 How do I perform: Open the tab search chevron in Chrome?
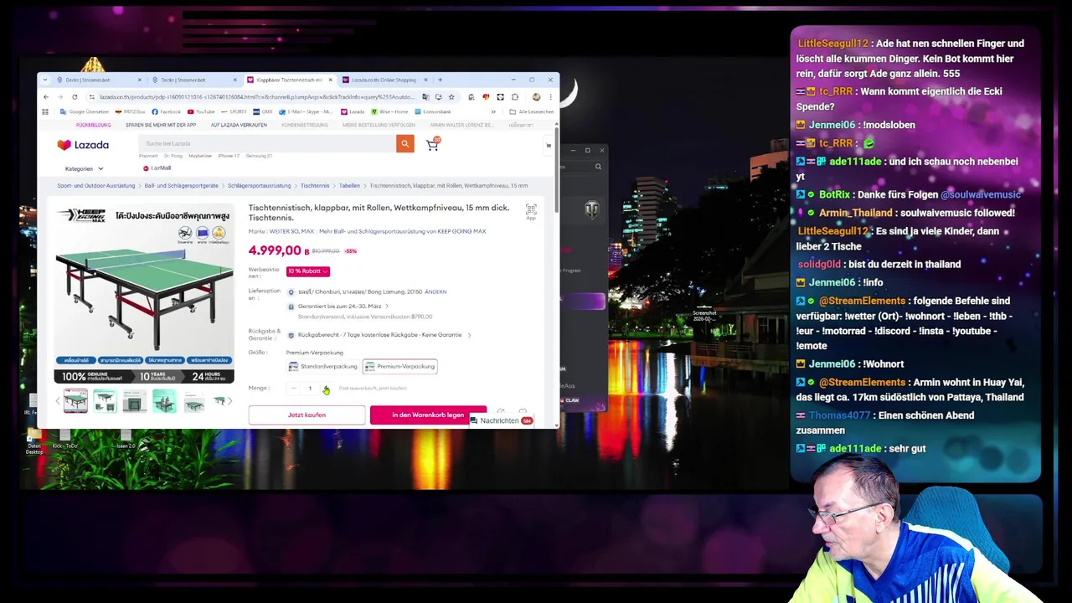click(45, 80)
